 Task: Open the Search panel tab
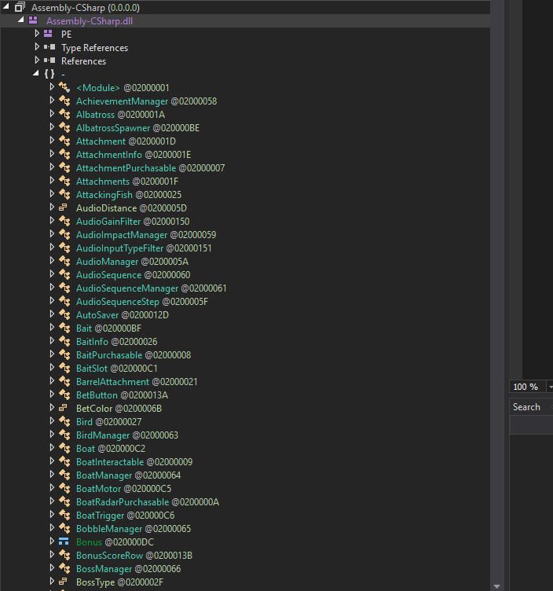526,407
